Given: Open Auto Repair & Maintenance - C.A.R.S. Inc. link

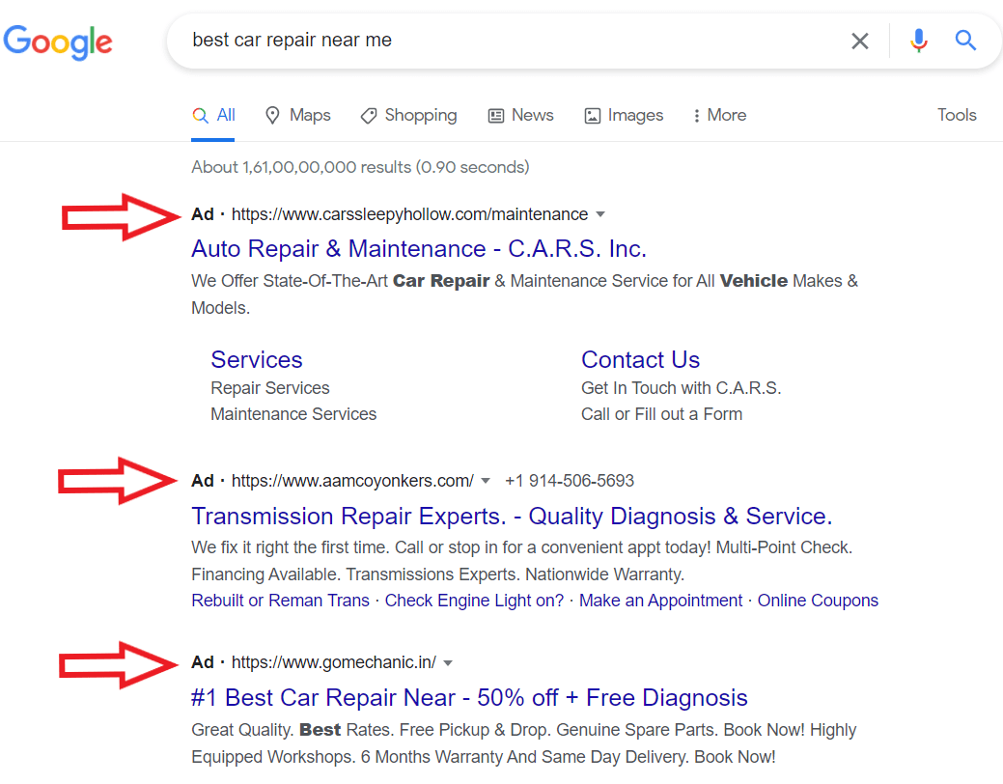Looking at the screenshot, I should coord(419,249).
